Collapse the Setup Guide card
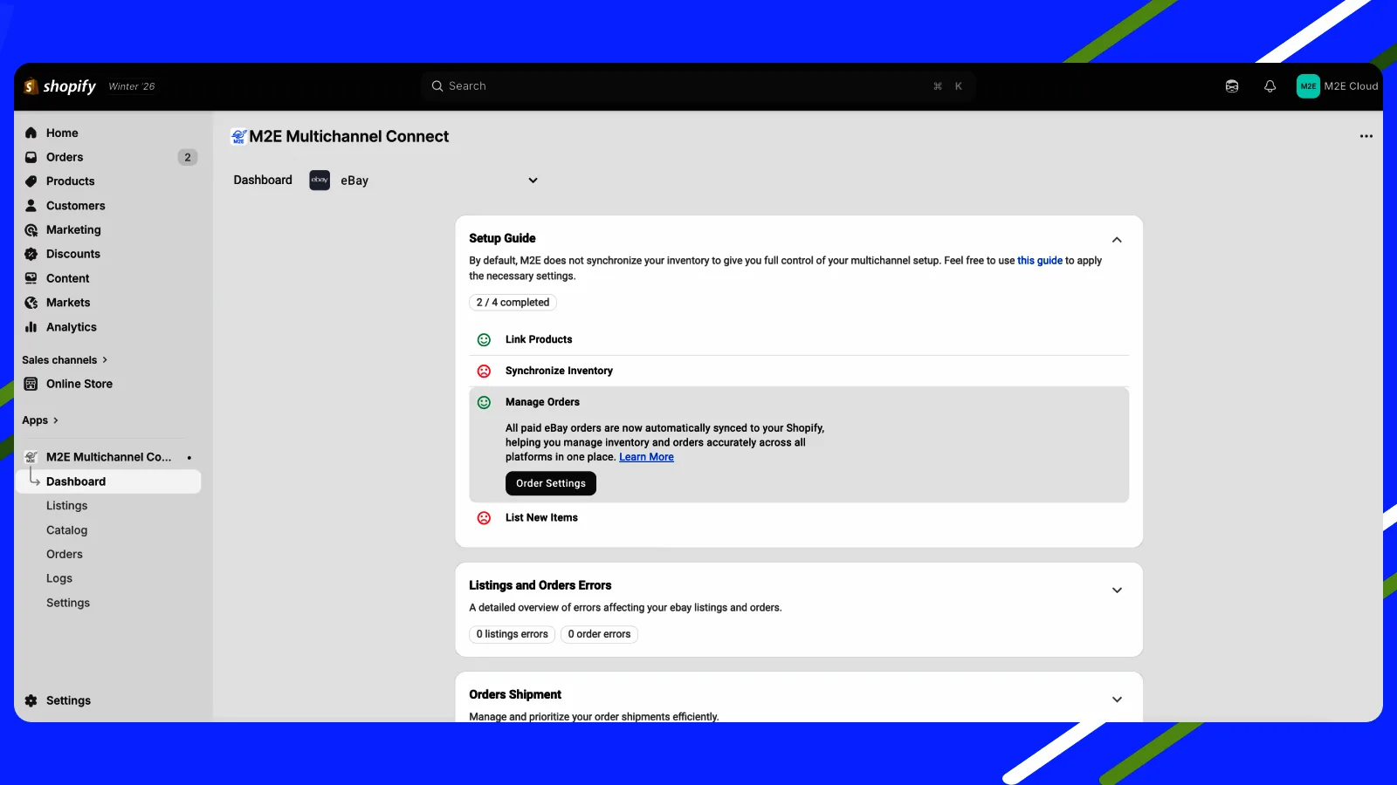The image size is (1397, 785). 1117,240
